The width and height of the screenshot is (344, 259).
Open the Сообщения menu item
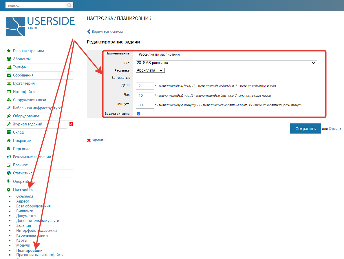pyautogui.click(x=23, y=75)
